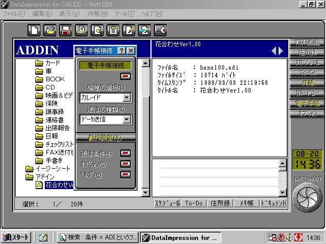Click the magnifier search document icon
Image resolution: width=326 pixels, height=244 pixels.
pyautogui.click(x=97, y=30)
